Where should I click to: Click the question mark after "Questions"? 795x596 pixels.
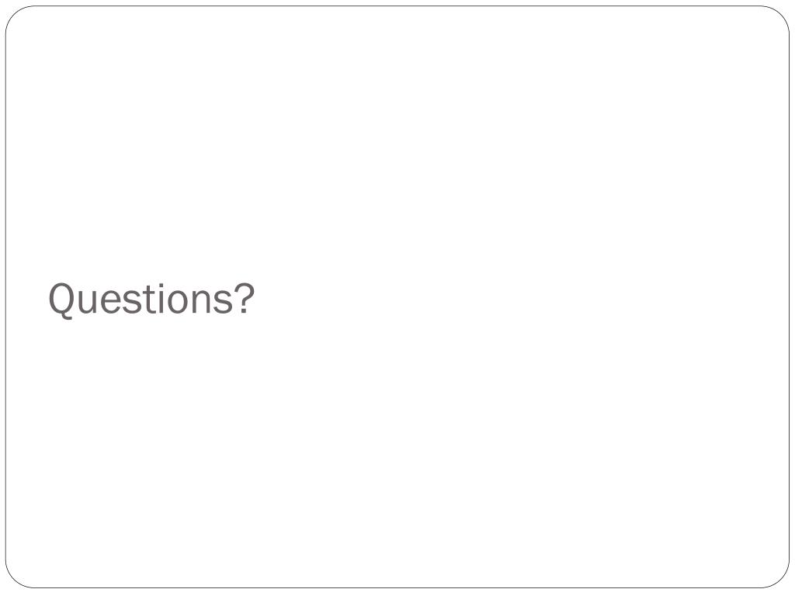click(x=245, y=298)
